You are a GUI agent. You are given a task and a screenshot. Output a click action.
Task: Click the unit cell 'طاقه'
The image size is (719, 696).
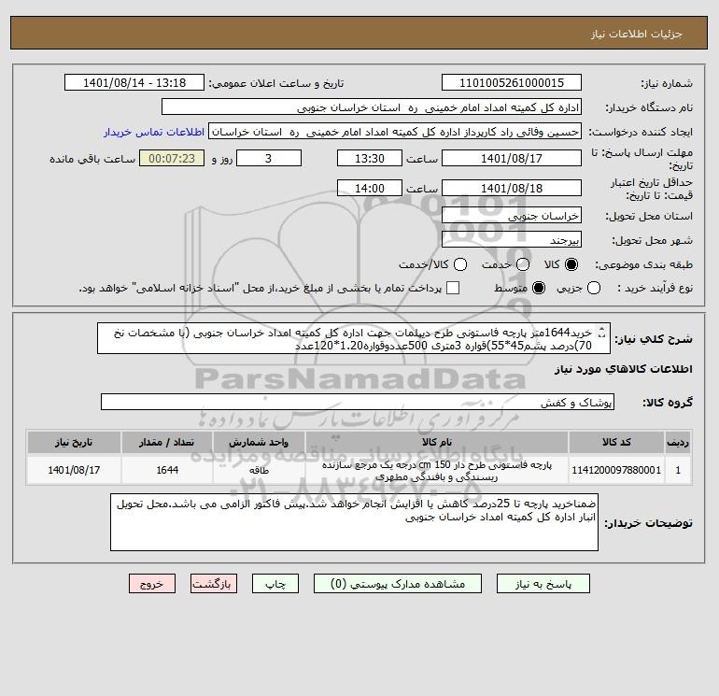pyautogui.click(x=259, y=470)
